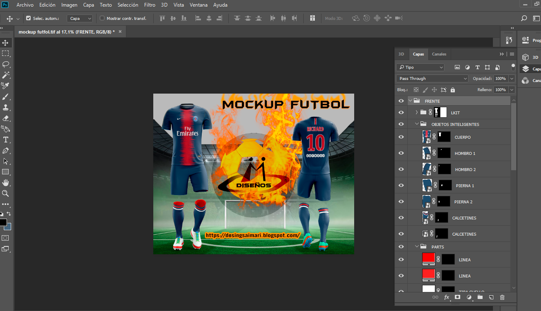Open the Pass Through blend mode dropdown

[x=432, y=78]
